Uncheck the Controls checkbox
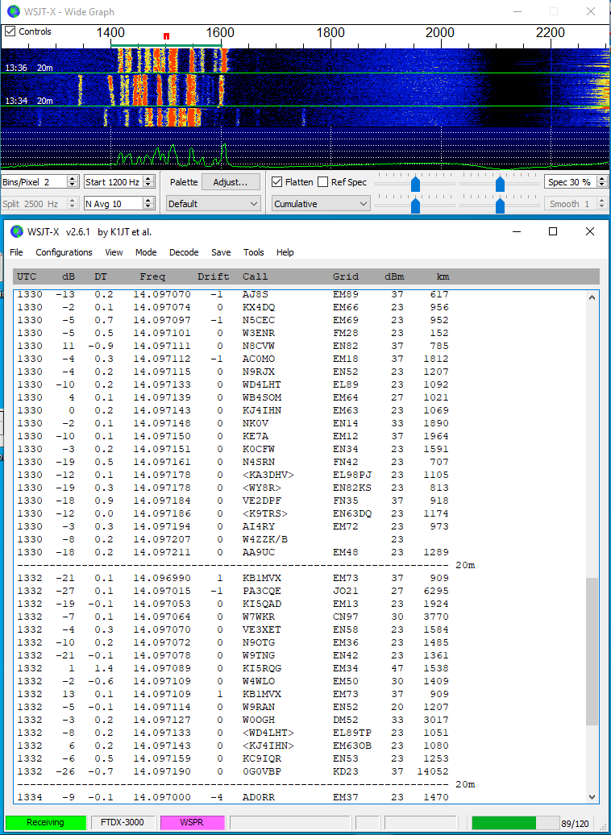611x835 pixels. point(10,31)
